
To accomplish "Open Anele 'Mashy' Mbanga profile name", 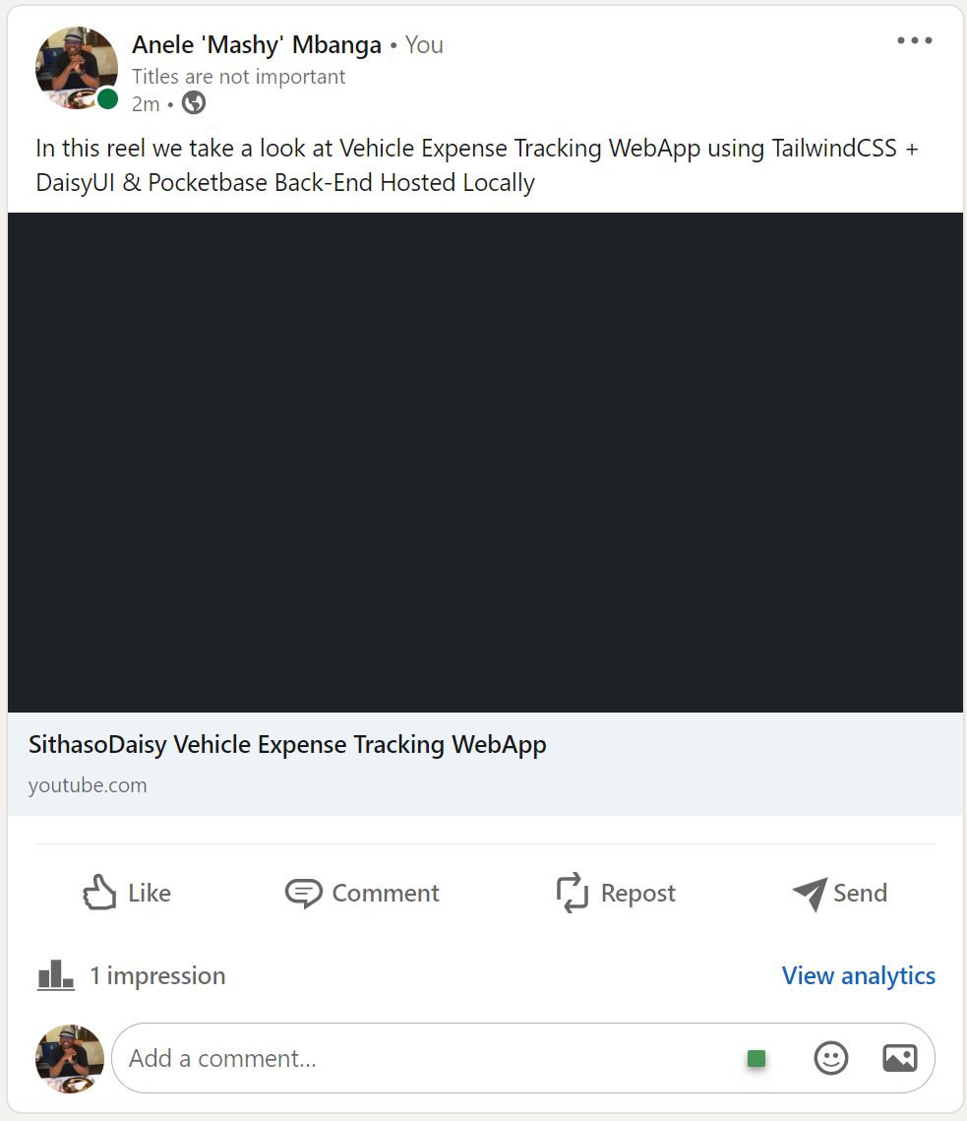I will 257,44.
